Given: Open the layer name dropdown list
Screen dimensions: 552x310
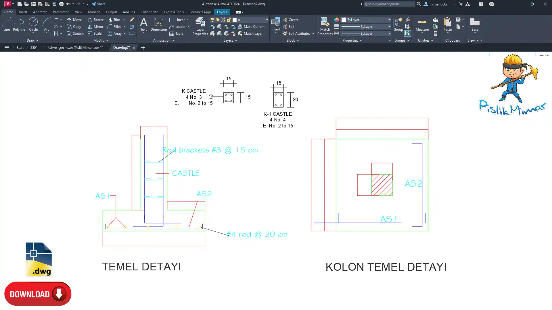Looking at the screenshot, I should (x=267, y=20).
